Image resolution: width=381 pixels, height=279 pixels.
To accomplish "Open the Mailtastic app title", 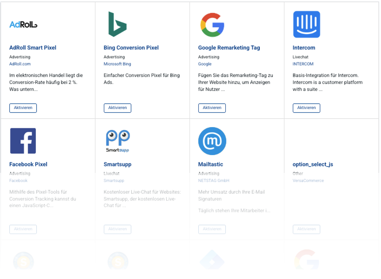I will tap(211, 164).
